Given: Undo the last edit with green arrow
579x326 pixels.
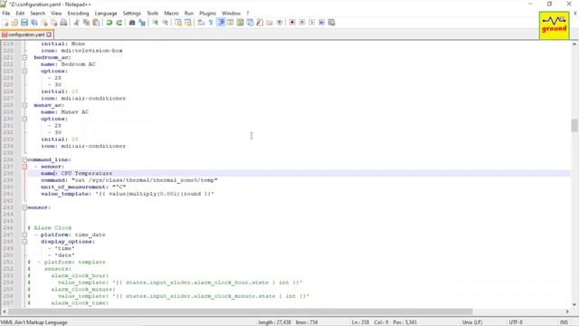Looking at the screenshot, I should [109, 23].
